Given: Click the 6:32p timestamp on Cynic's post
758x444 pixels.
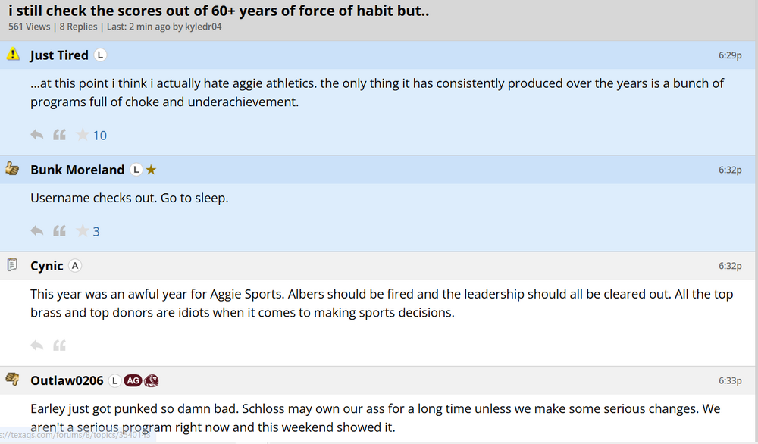Looking at the screenshot, I should point(730,266).
